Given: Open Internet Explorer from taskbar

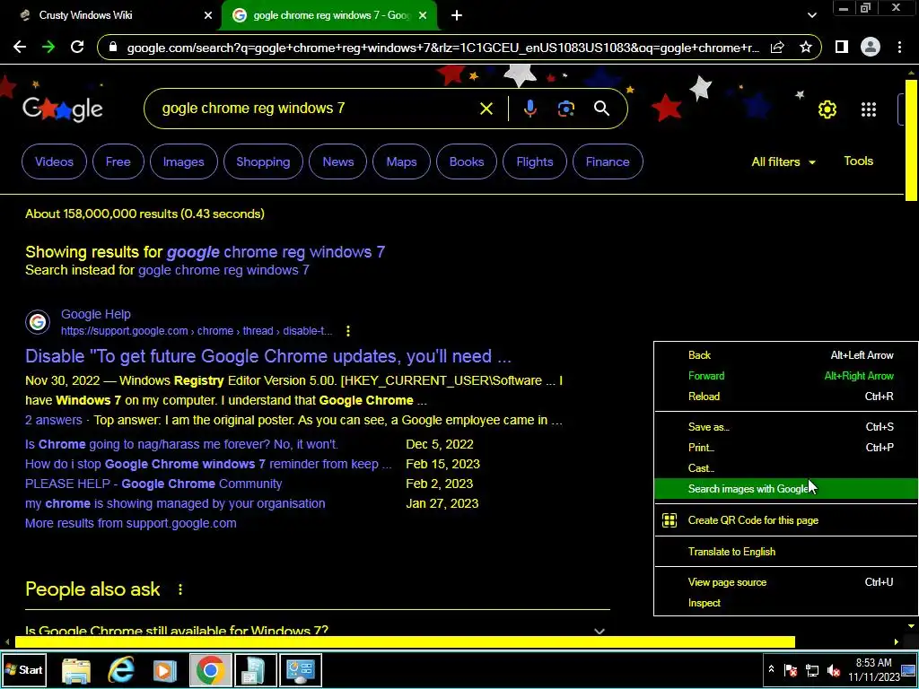Looking at the screenshot, I should pos(121,669).
